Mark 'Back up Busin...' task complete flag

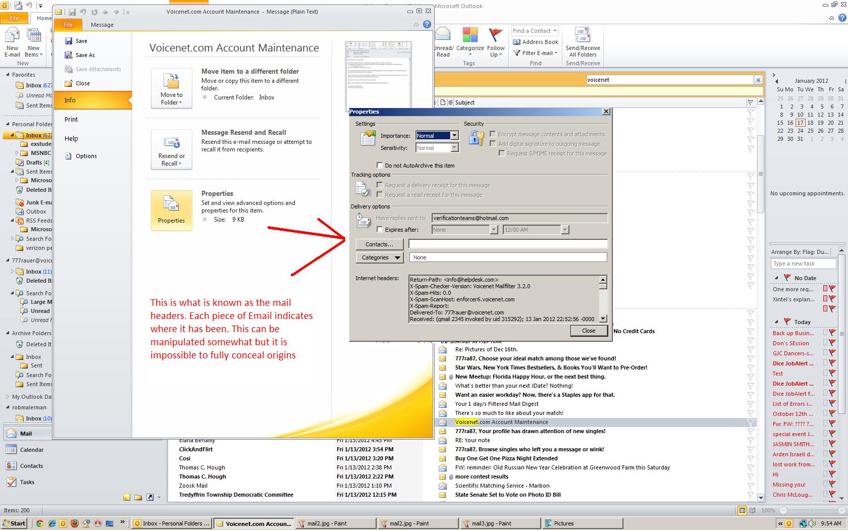tap(832, 333)
